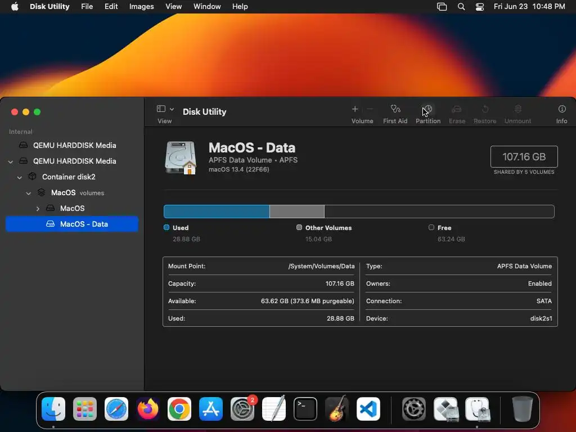Click the disk2s1 device value
The image size is (576, 432).
point(541,318)
